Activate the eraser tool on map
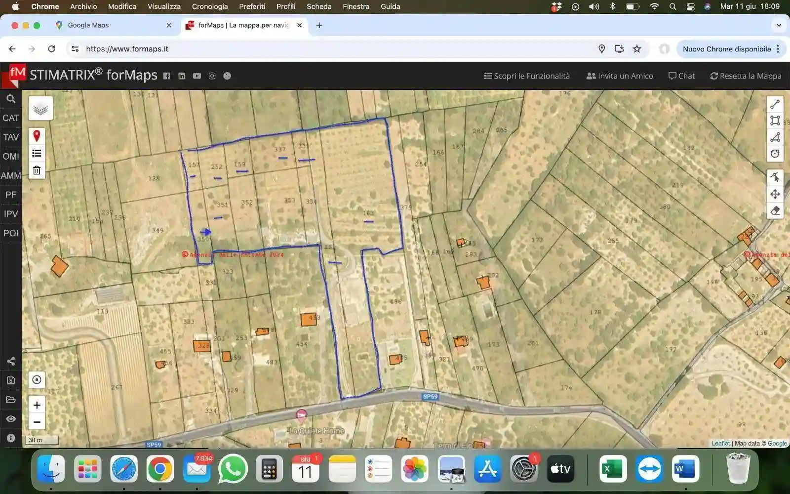 775,211
